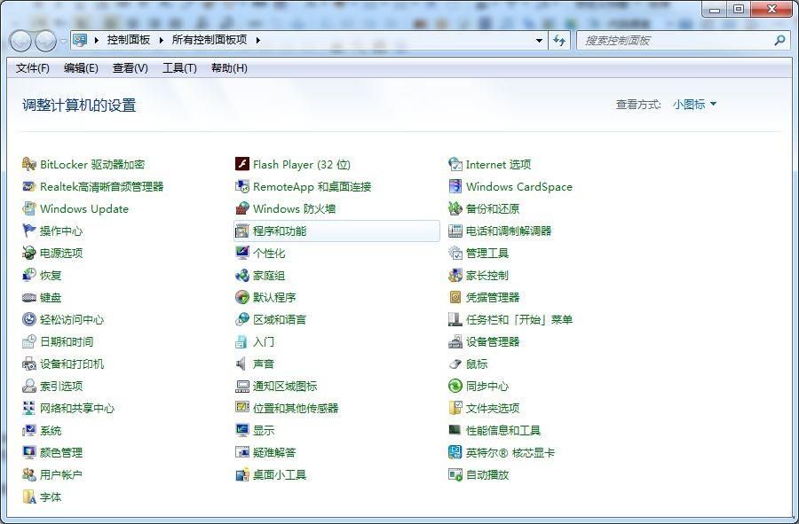Open the 位置和其他传感器 link

pyautogui.click(x=296, y=408)
